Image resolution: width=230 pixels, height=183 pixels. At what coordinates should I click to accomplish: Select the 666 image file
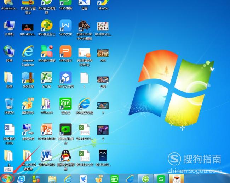103,55
